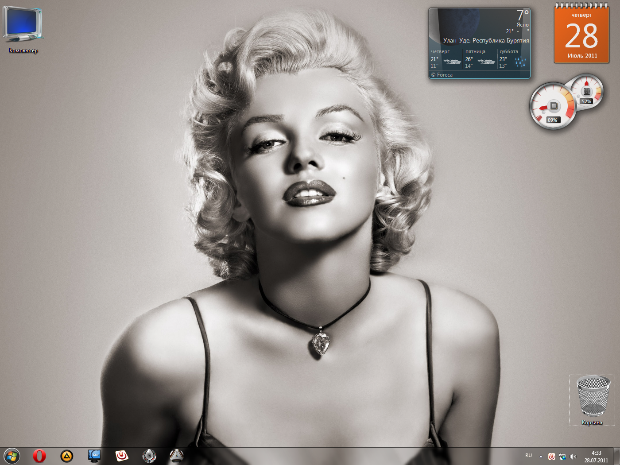
Task: Click the RAM usage gauge showing 52%
Action: point(587,92)
